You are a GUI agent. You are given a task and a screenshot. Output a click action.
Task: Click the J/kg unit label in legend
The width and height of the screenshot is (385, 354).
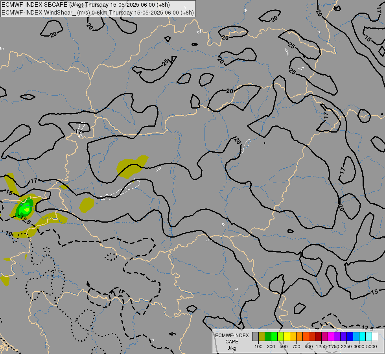coord(232,348)
